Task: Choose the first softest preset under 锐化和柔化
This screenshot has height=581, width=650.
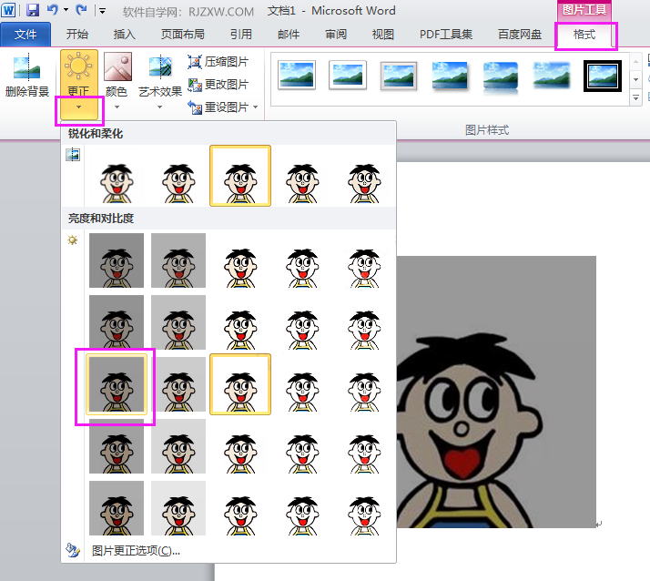Action: tap(117, 176)
